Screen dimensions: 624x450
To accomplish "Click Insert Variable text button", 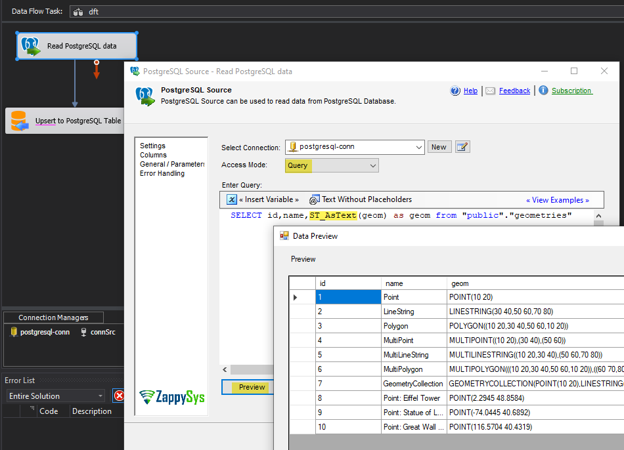I will (x=269, y=199).
